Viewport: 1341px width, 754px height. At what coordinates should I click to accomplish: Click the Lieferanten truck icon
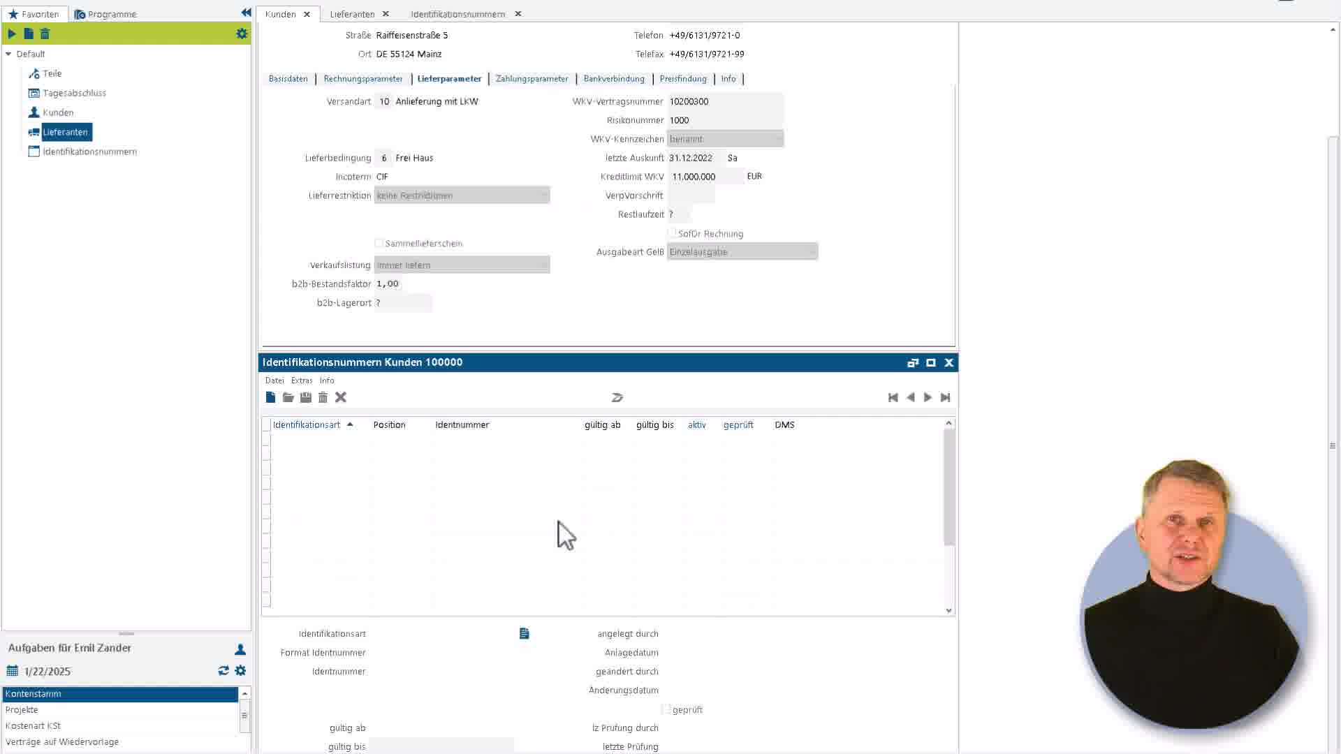tap(34, 132)
